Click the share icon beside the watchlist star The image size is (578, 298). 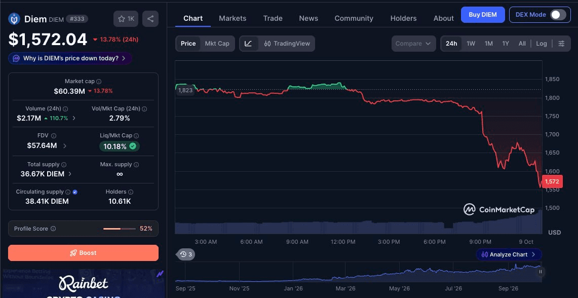tap(150, 19)
